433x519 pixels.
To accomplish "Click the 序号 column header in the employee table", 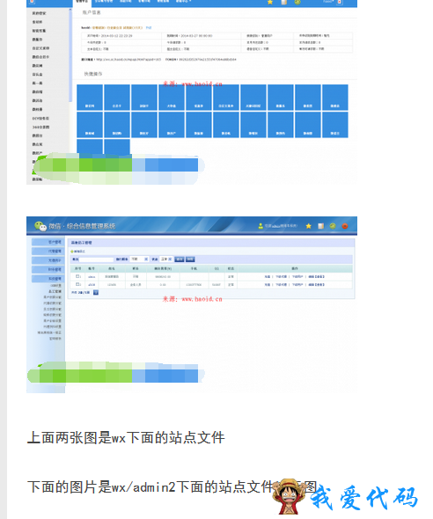I will (x=77, y=268).
